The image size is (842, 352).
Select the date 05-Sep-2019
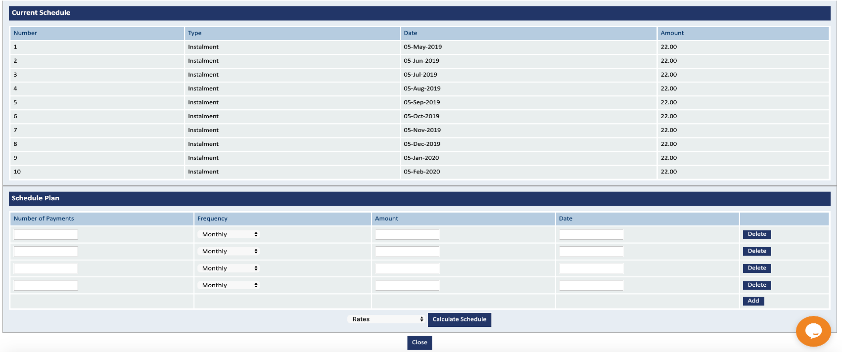421,102
